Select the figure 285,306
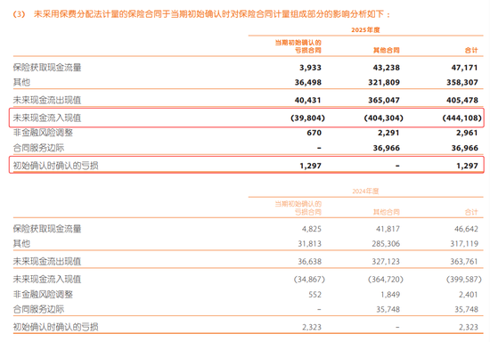The image size is (490, 342). click(386, 244)
